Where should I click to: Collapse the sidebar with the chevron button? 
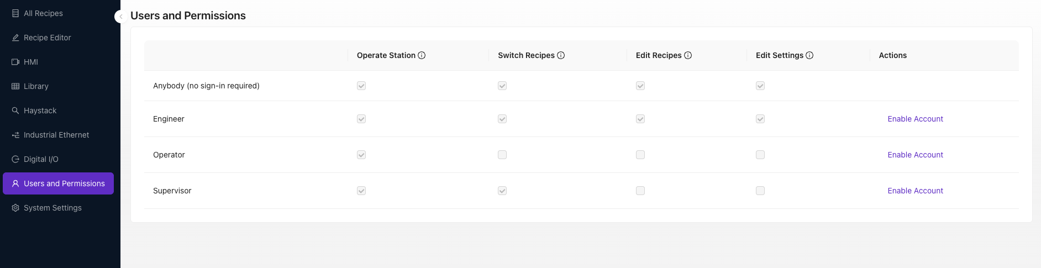tap(120, 17)
